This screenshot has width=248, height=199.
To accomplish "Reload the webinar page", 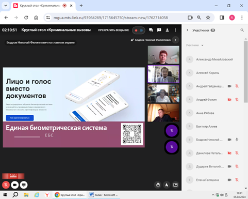I will coord(26,18).
